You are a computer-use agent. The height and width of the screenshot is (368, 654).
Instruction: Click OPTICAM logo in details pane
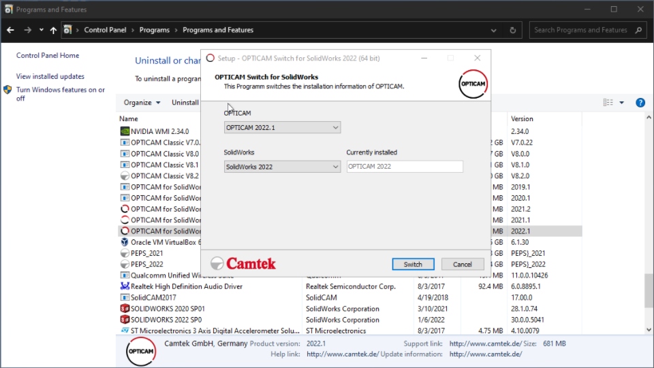pyautogui.click(x=141, y=352)
